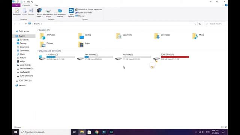This screenshot has height=135, width=240.
Task: Select the Videos folder icon
Action: coord(84,44)
